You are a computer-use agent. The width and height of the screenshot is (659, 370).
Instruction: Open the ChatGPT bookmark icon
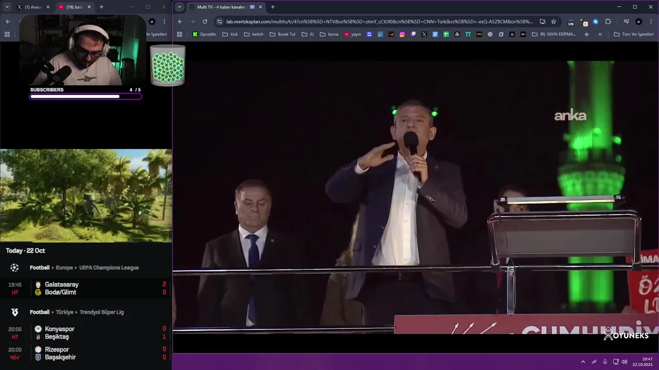tap(490, 34)
